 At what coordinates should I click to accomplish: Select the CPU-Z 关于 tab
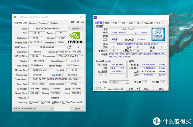158,23
